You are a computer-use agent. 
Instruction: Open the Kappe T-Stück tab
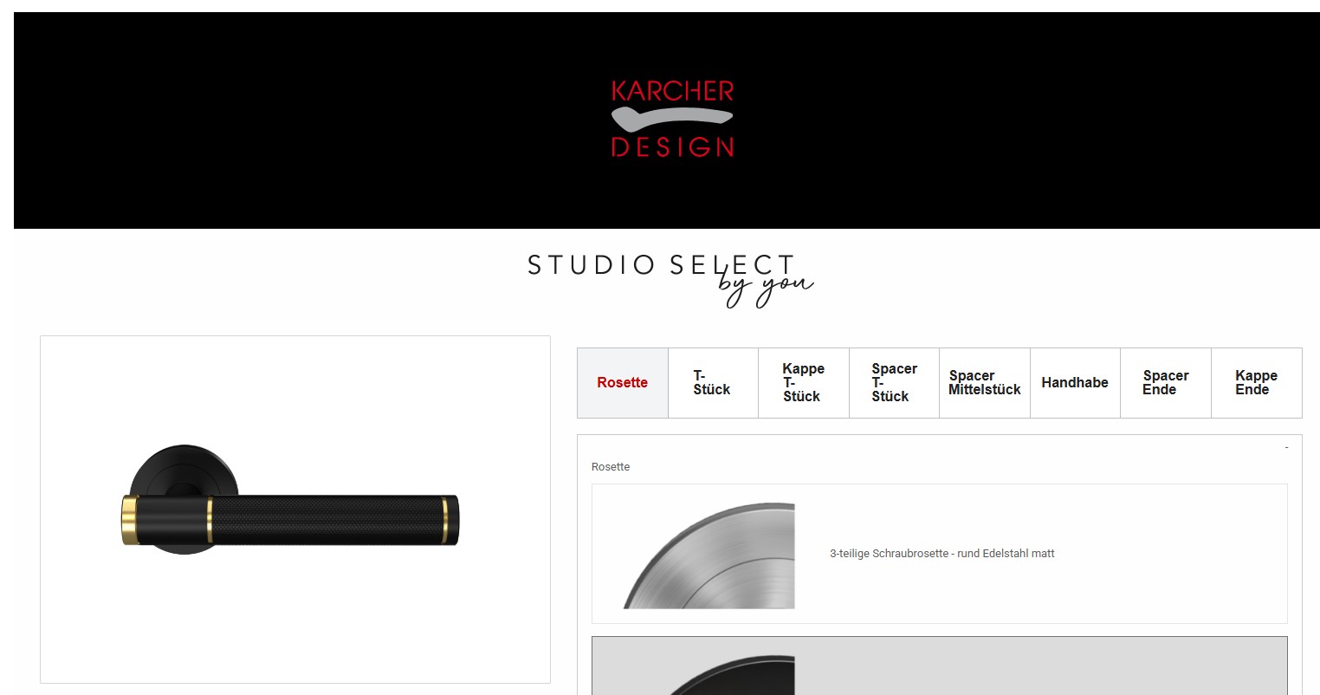[x=804, y=383]
